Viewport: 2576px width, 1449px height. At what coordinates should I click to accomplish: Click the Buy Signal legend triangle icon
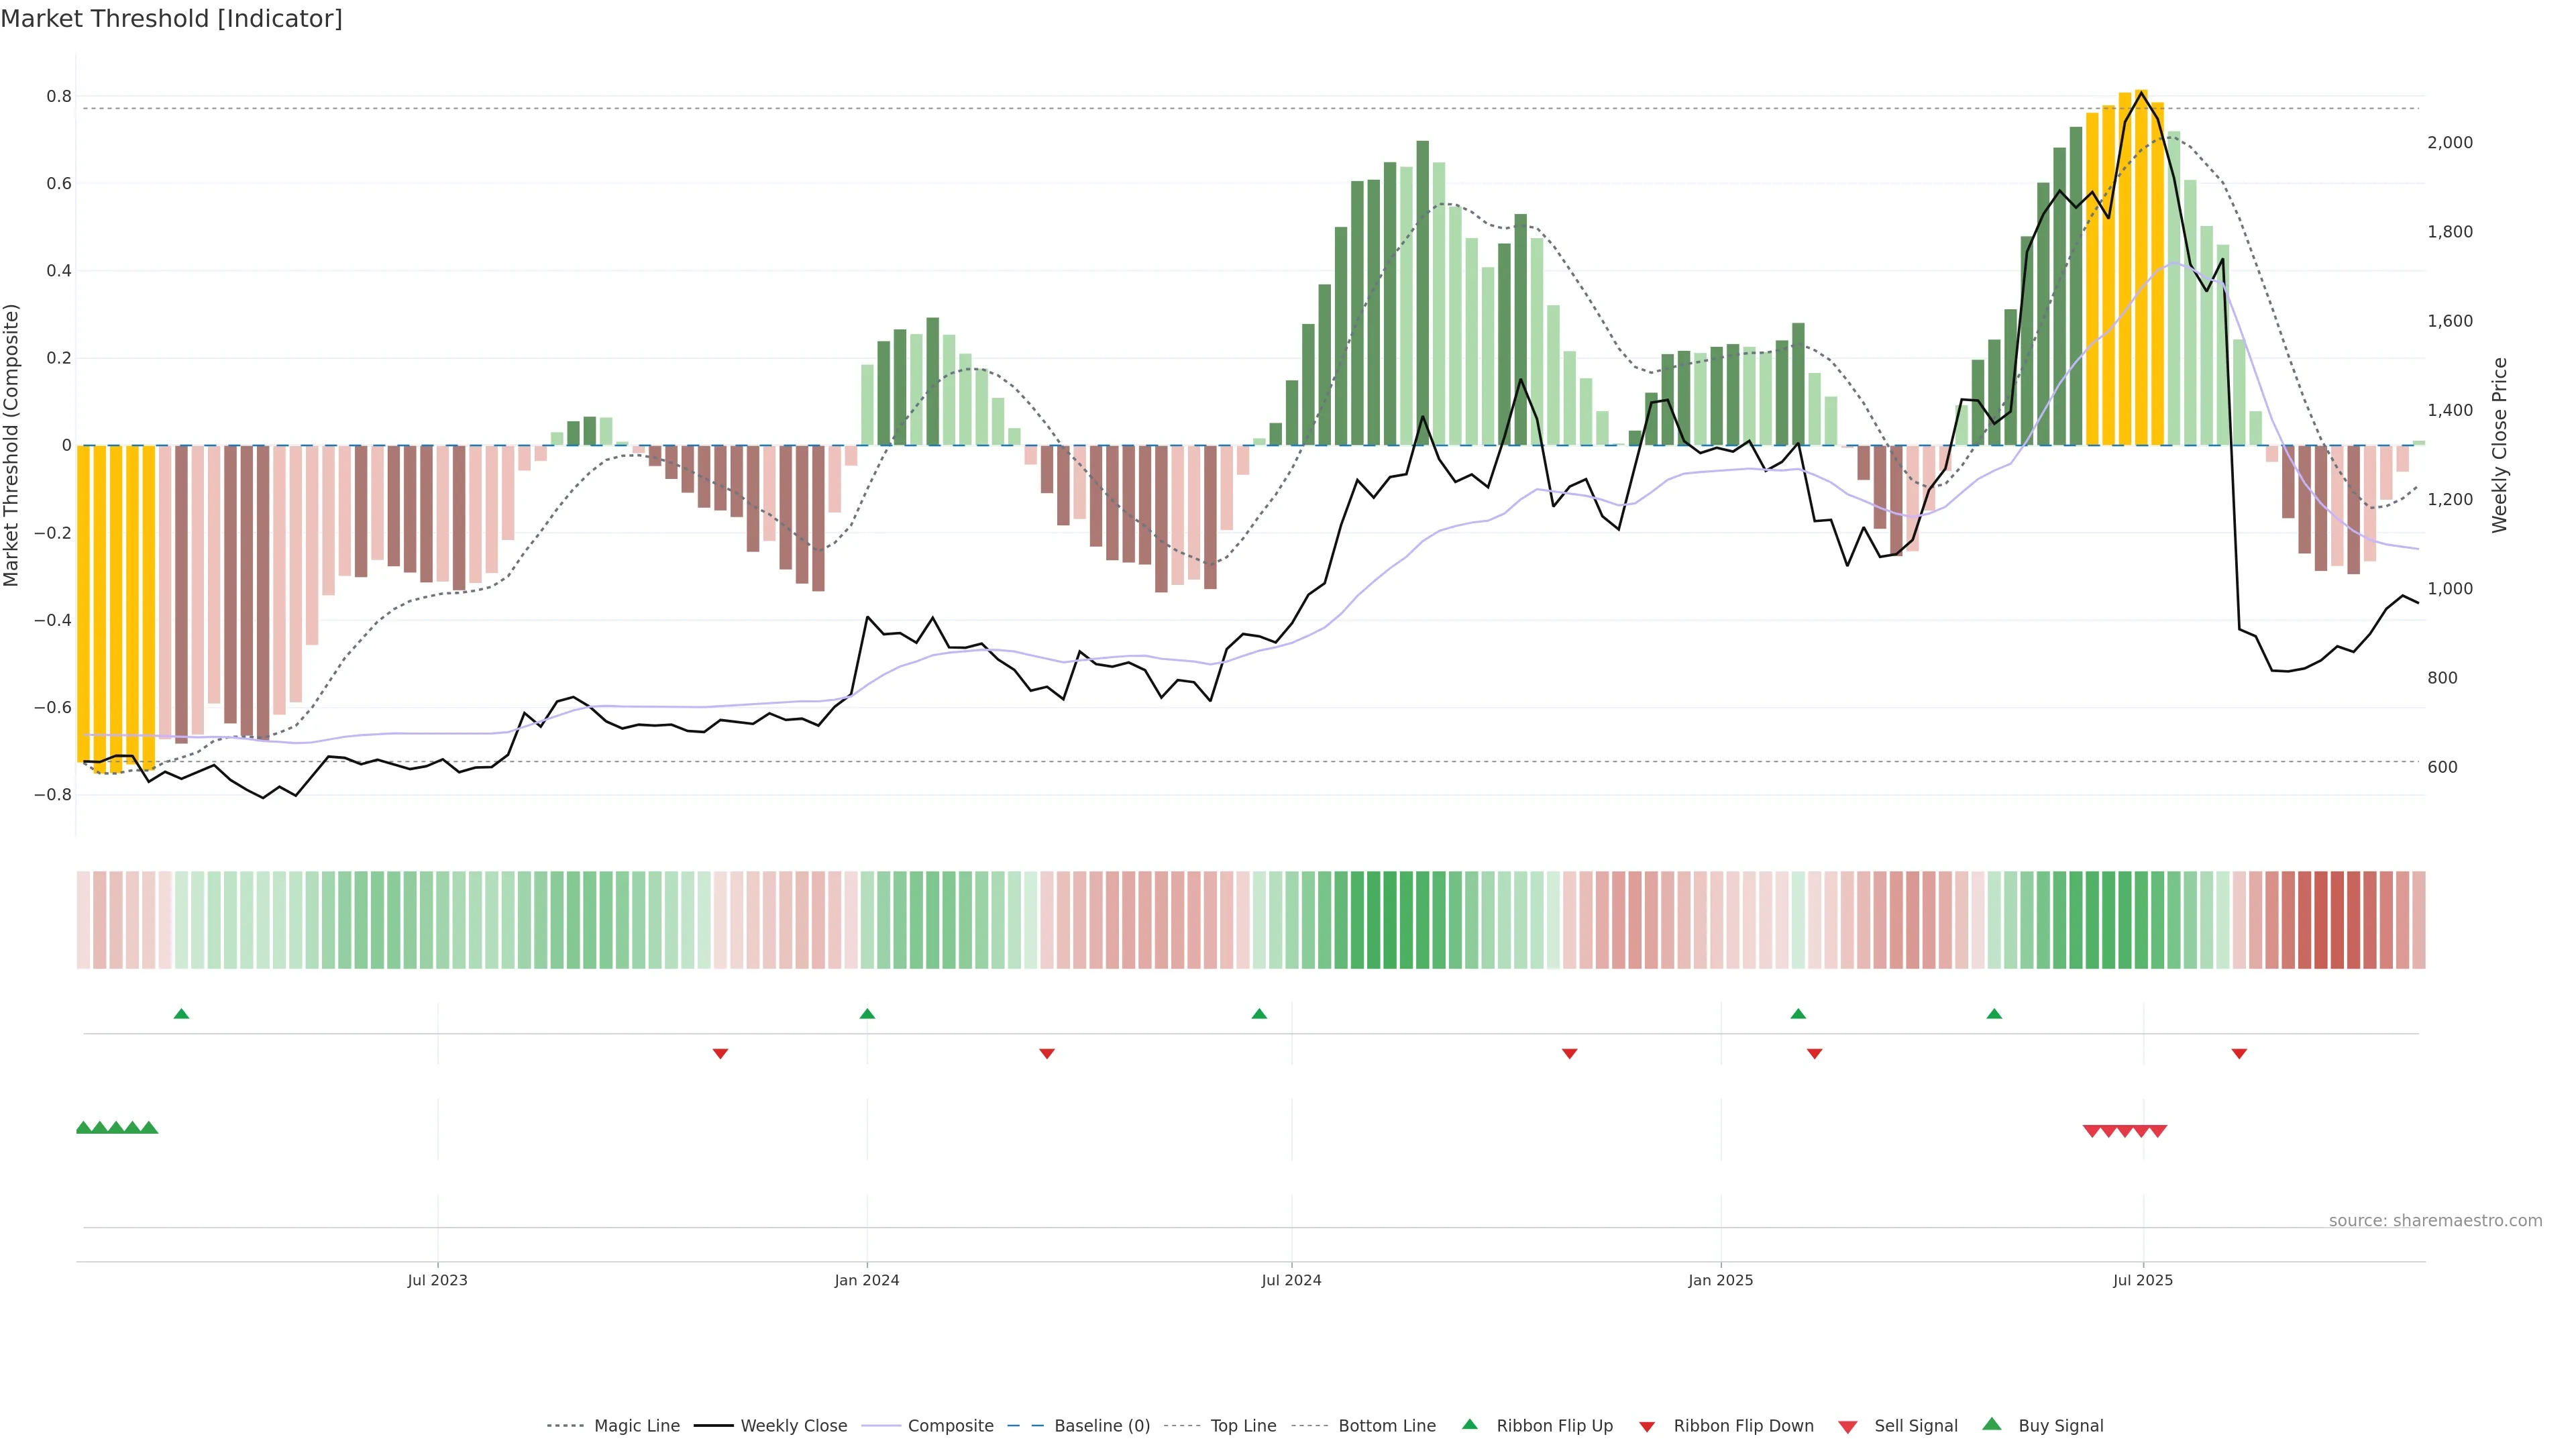tap(1992, 1424)
